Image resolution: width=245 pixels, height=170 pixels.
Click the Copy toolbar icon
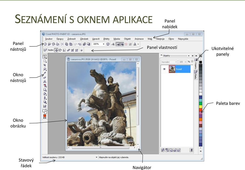(67, 44)
